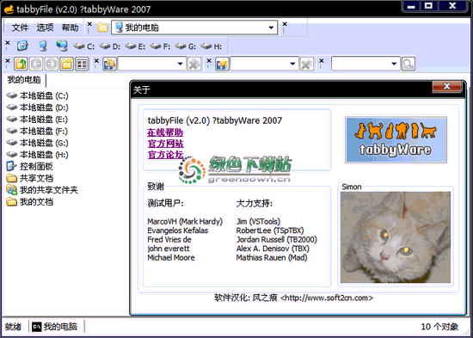Expand the search box dropdown arrow
Image resolution: width=473 pixels, height=338 pixels.
point(394,64)
